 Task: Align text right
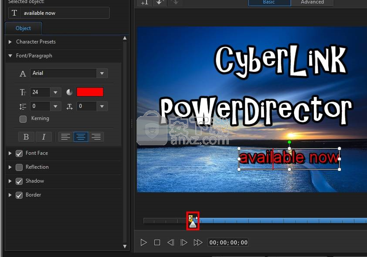[x=96, y=137]
